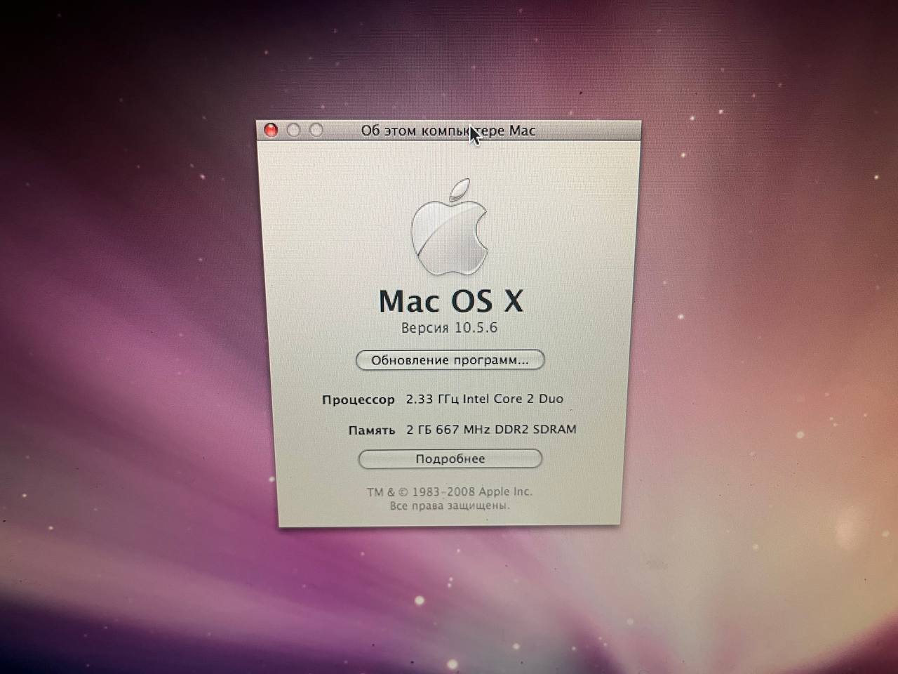Select the Память label

click(371, 430)
